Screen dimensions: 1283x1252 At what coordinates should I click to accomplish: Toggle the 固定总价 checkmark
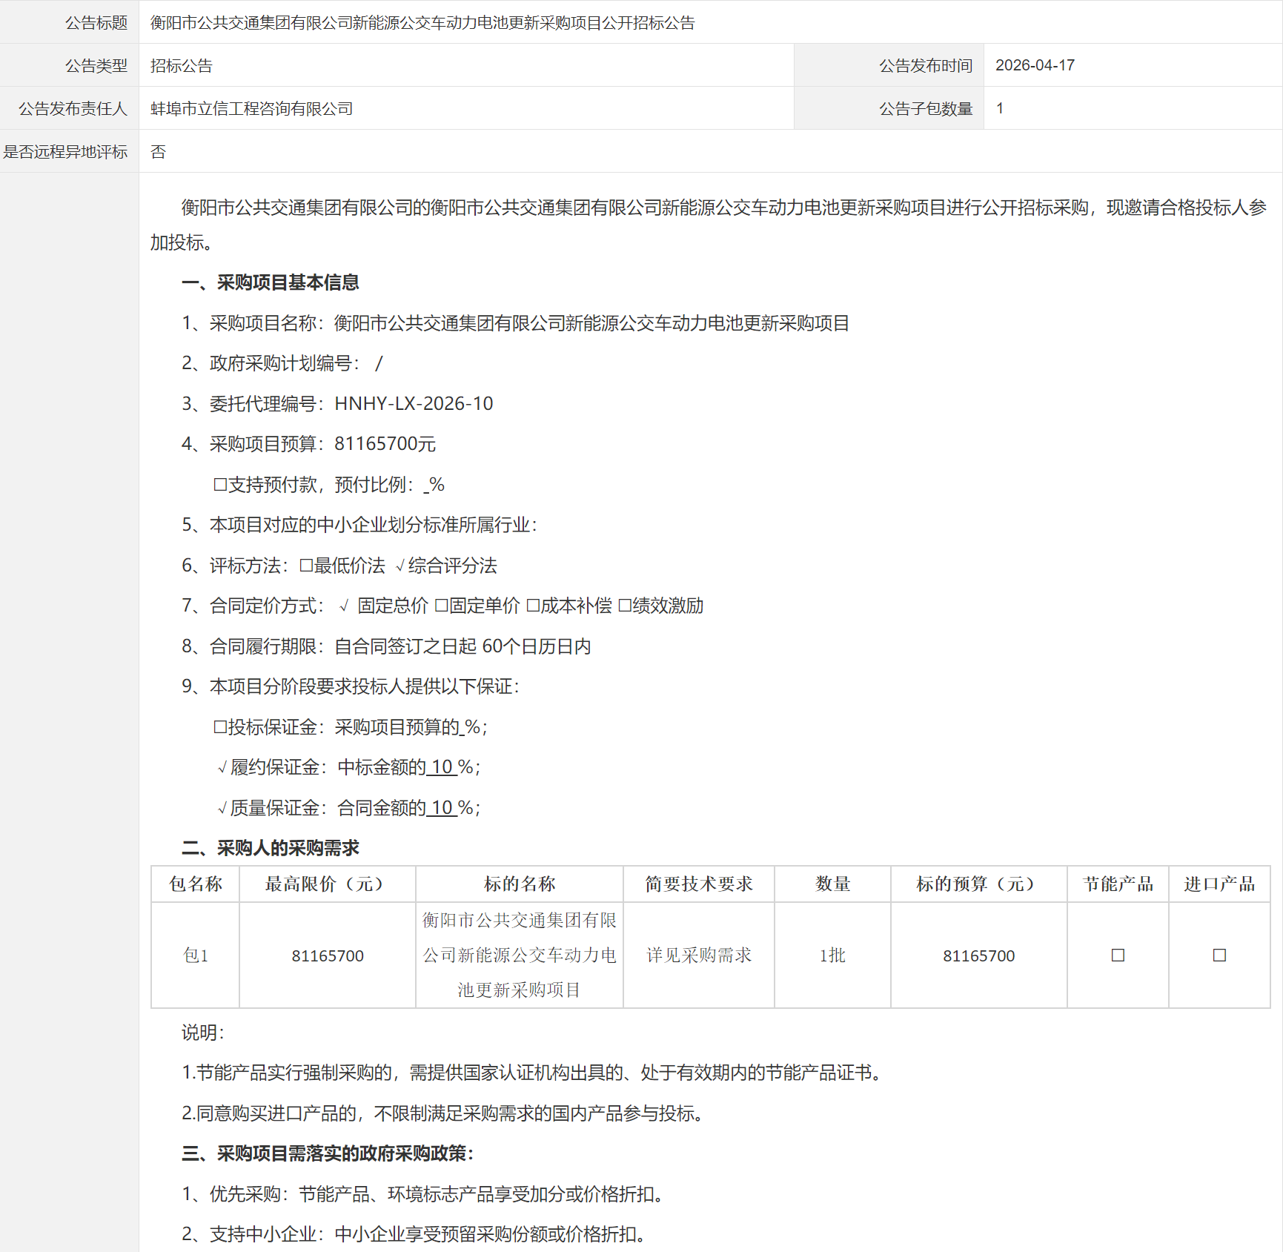[344, 606]
